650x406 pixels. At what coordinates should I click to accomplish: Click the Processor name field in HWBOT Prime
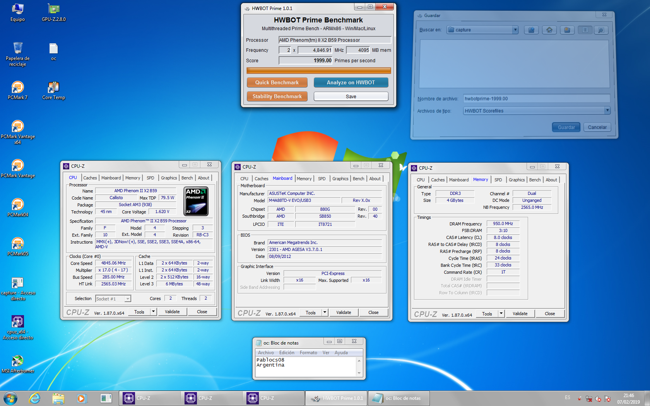(335, 40)
